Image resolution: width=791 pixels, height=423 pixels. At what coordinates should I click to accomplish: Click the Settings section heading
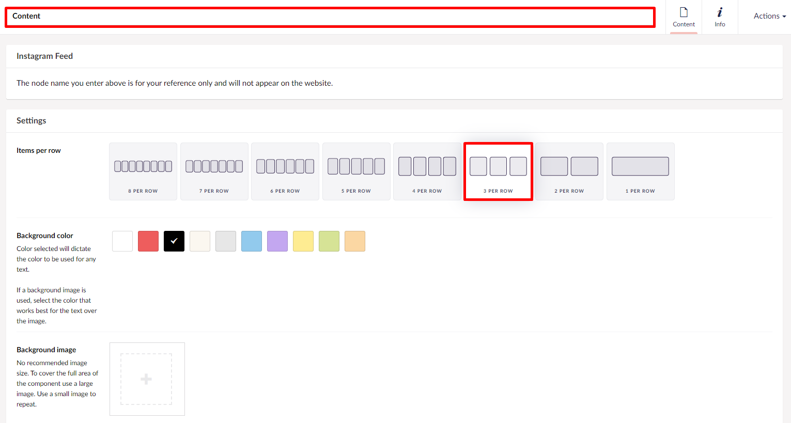point(32,121)
